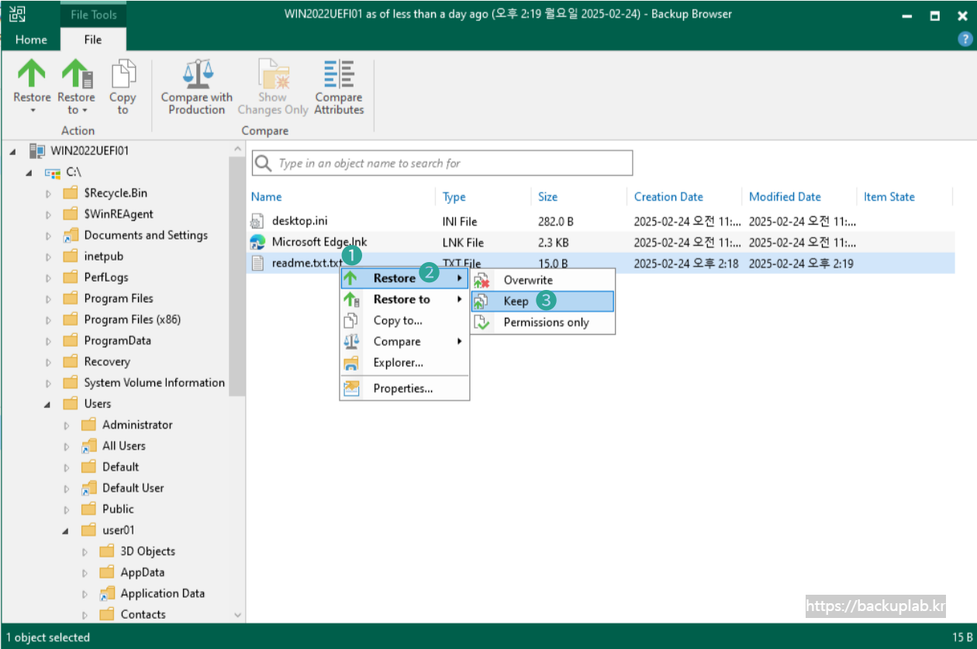
Task: Expand the AppData folder node
Action: coord(85,573)
